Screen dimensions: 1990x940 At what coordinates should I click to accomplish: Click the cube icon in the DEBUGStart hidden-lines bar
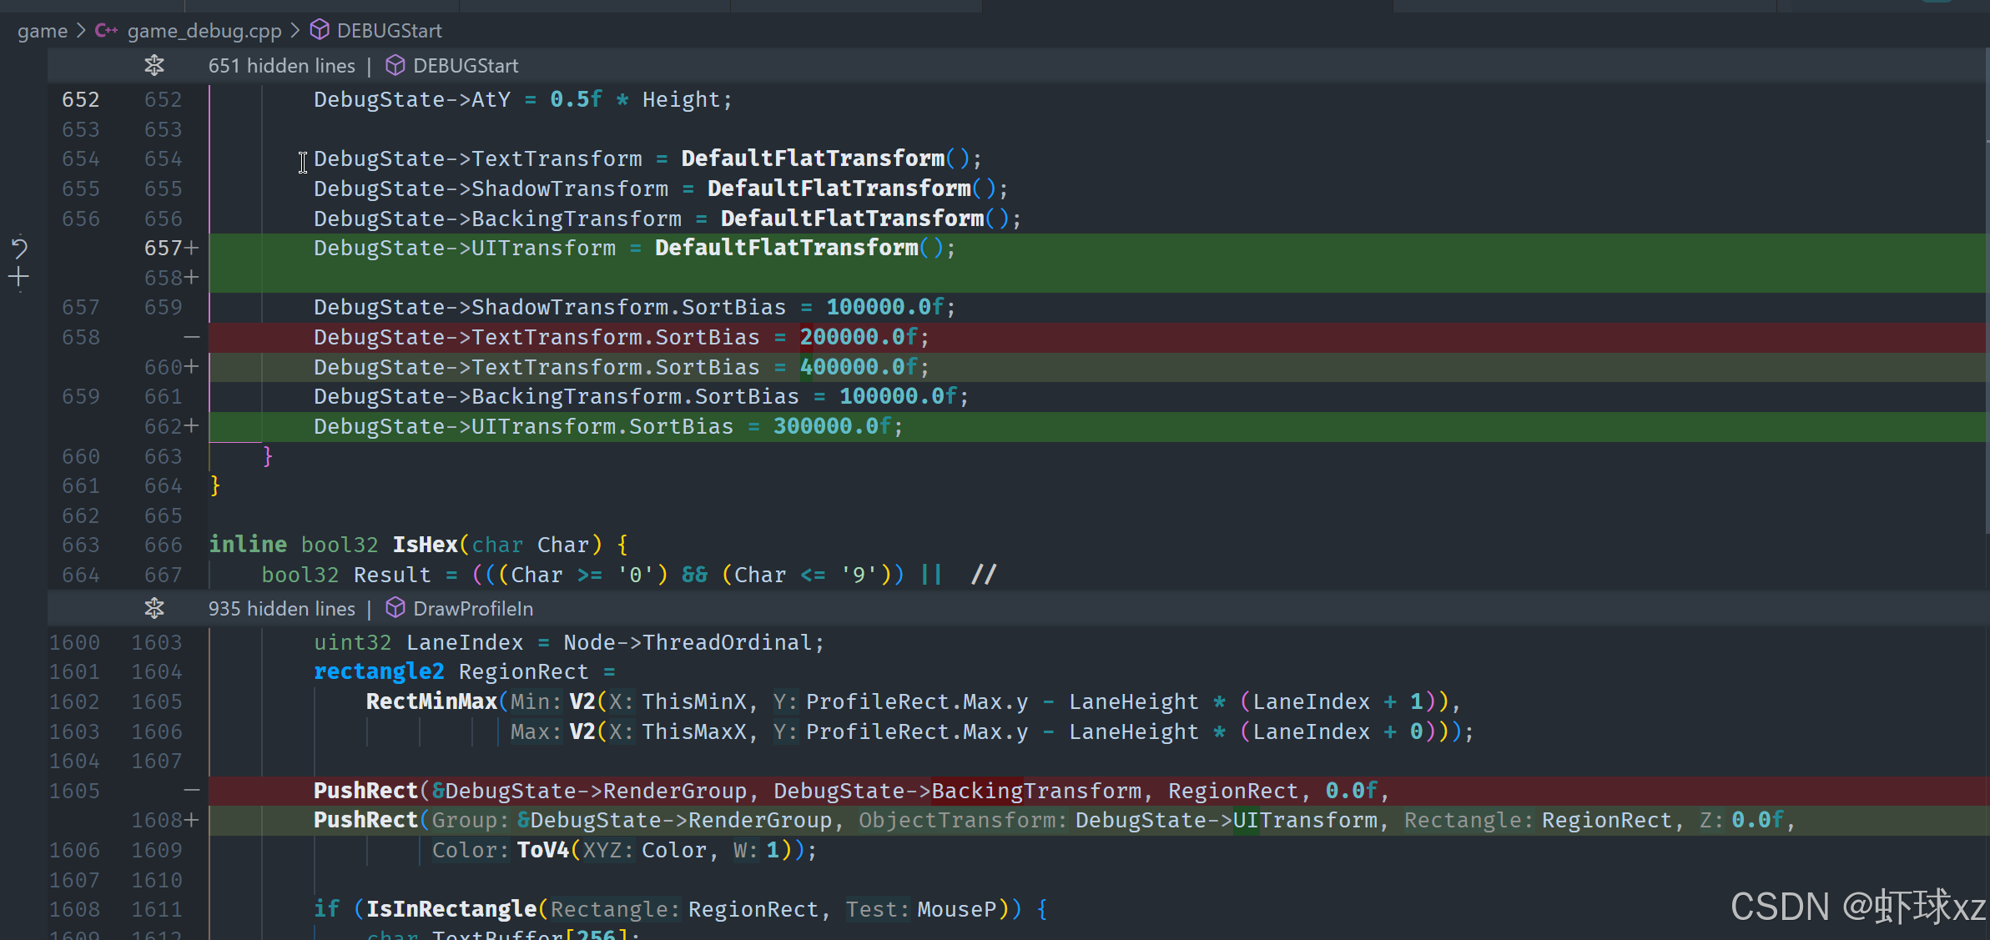(x=395, y=65)
